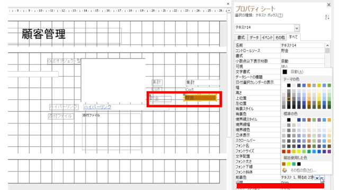The width and height of the screenshot is (339, 190).
Task: Choose the green swatch in recently used colors
Action: point(294,164)
